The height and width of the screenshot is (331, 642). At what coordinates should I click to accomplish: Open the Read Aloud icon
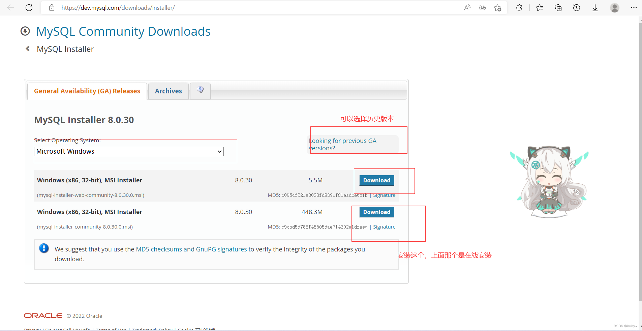pos(467,7)
